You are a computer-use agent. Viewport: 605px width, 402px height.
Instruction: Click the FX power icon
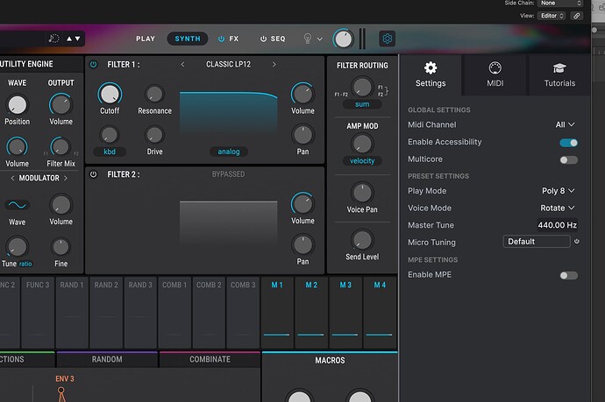(221, 39)
